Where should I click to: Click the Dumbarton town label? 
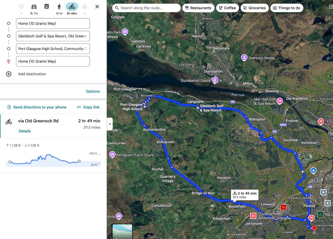(x=213, y=71)
